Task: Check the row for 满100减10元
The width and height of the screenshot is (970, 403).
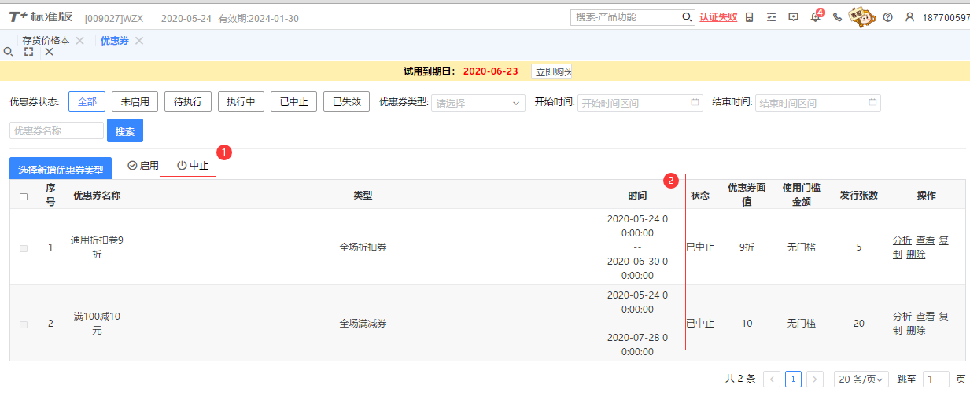Action: [24, 324]
